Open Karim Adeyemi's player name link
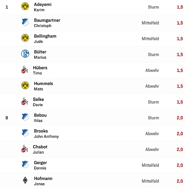The width and height of the screenshot is (188, 188). pyautogui.click(x=43, y=7)
